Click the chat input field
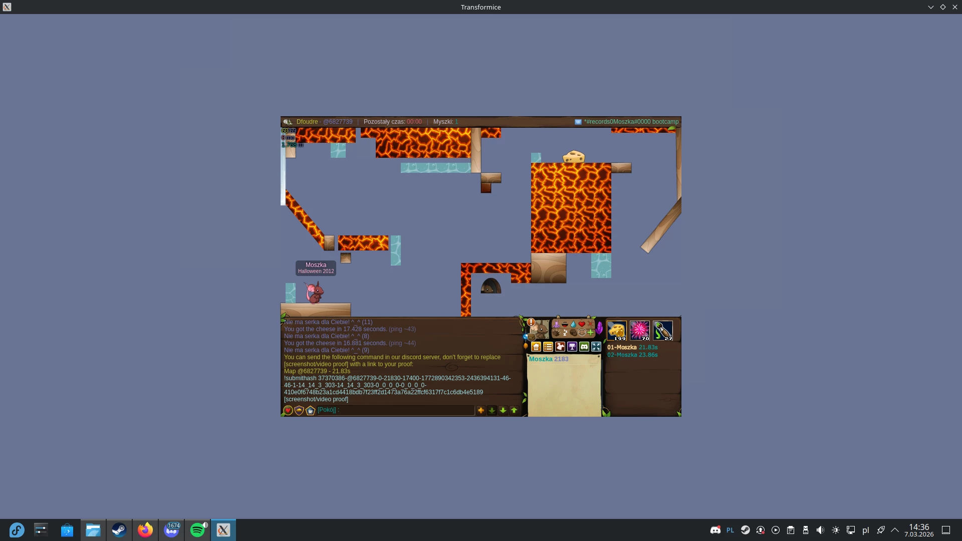 (395, 410)
